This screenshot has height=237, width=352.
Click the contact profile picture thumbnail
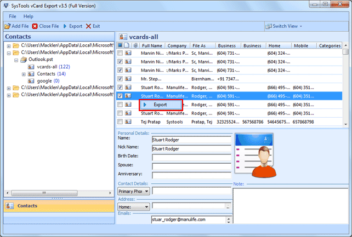point(255,155)
